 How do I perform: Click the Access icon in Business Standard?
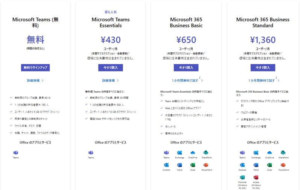(x=256, y=178)
